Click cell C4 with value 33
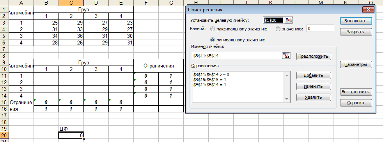The width and height of the screenshot is (383, 142). click(x=71, y=29)
